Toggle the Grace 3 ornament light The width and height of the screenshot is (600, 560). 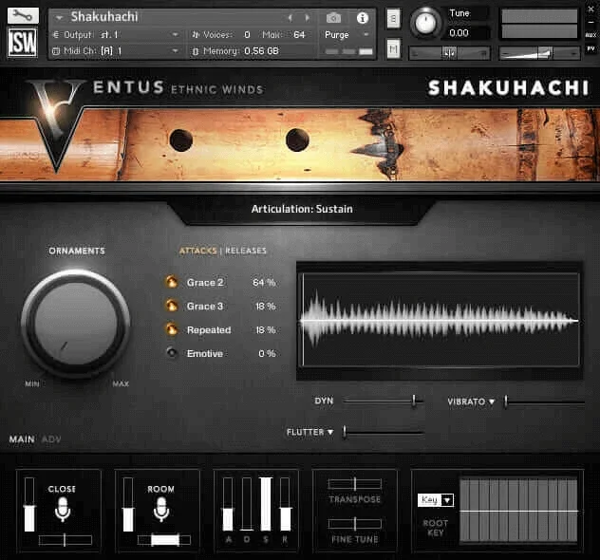[x=172, y=306]
